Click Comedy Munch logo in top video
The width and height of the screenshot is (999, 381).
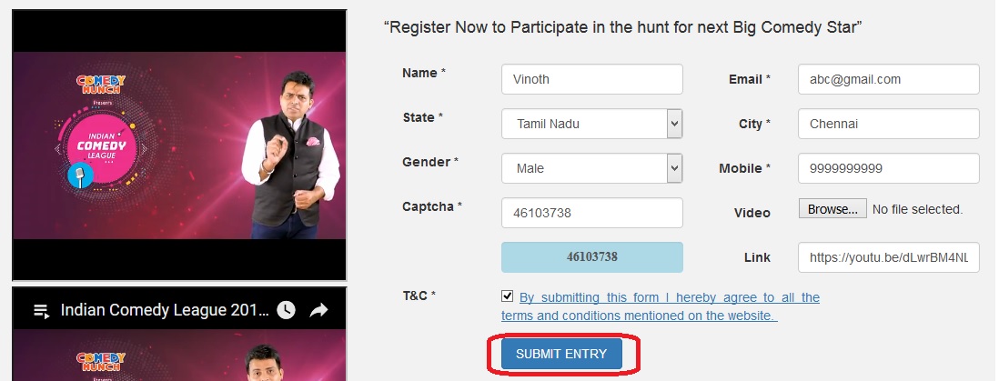pyautogui.click(x=101, y=85)
